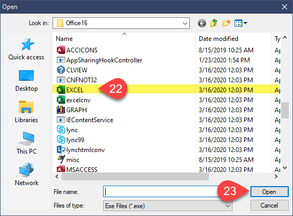Select the lynchtmlconv file name
293x216 pixels.
pyautogui.click(x=86, y=150)
